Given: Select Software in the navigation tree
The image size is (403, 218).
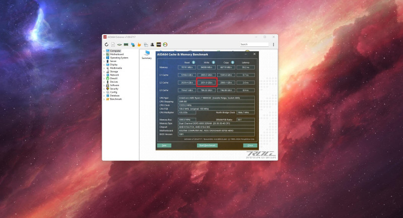Looking at the screenshot, I should point(114,85).
